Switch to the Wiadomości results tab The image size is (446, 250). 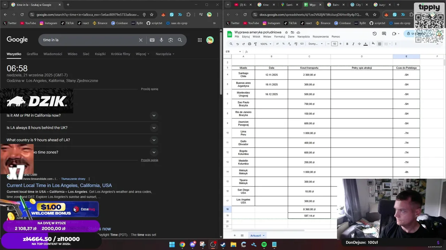(53, 54)
